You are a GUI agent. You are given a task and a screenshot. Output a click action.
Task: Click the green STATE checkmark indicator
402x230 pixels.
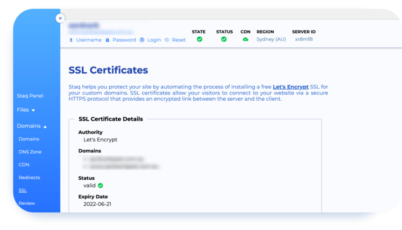[x=199, y=39]
